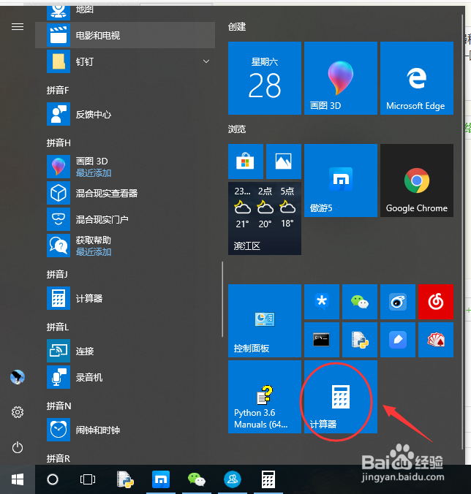
Task: Open the weather tile for 滨江区
Action: click(265, 218)
